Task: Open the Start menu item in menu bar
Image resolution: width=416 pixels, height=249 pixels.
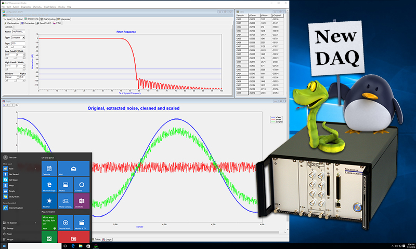Action: pyautogui.click(x=9, y=7)
